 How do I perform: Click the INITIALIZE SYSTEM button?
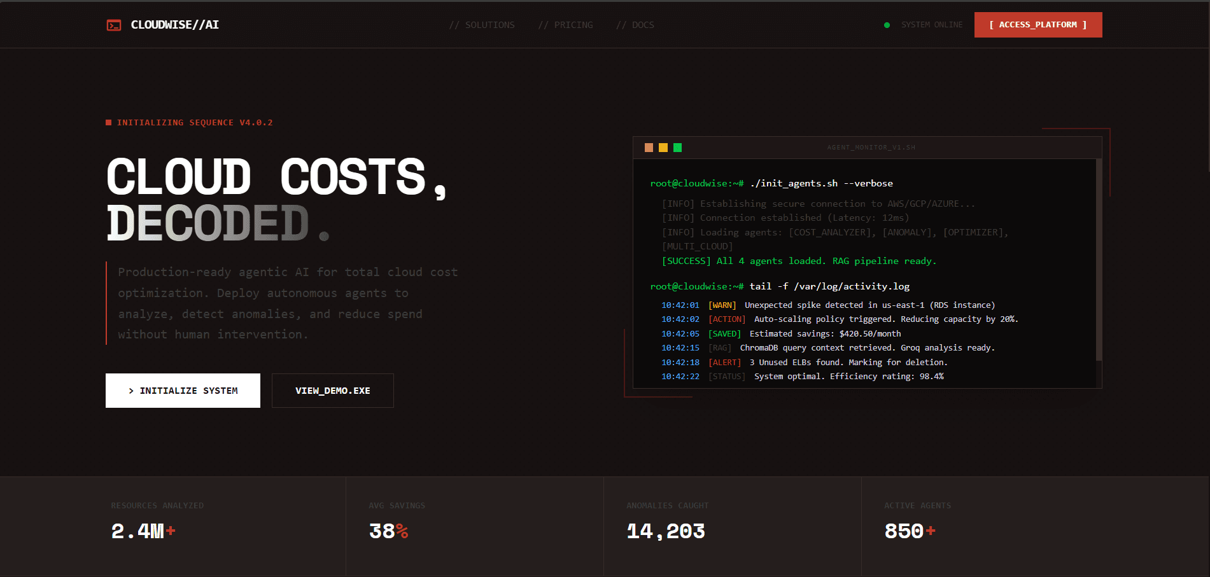coord(183,391)
